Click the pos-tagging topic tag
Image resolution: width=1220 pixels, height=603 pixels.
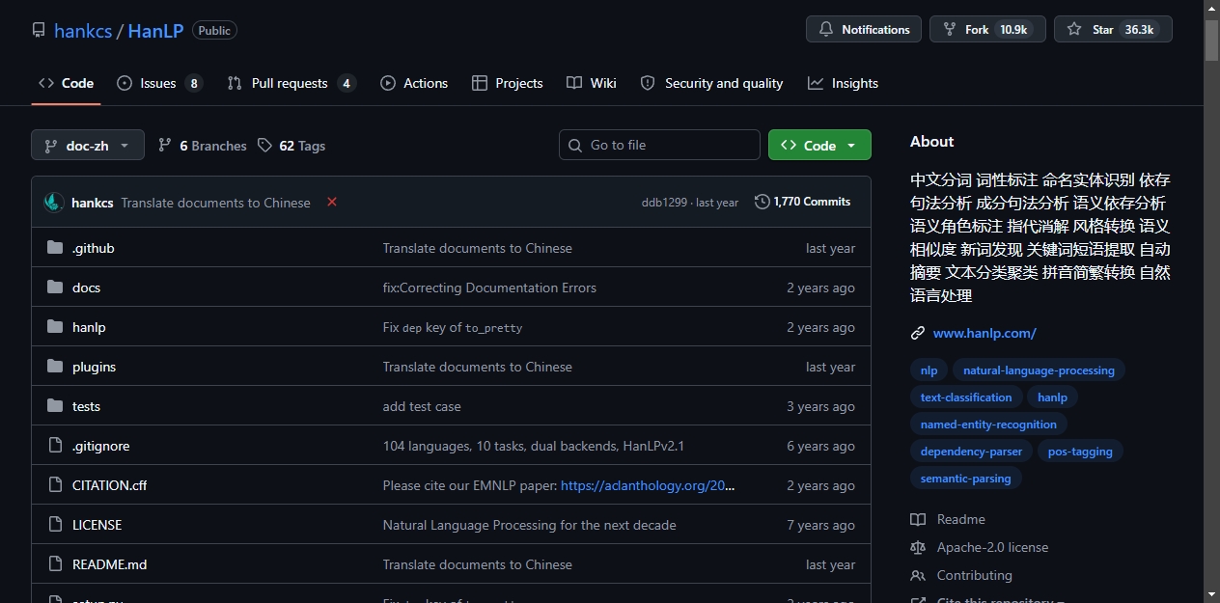pos(1080,452)
